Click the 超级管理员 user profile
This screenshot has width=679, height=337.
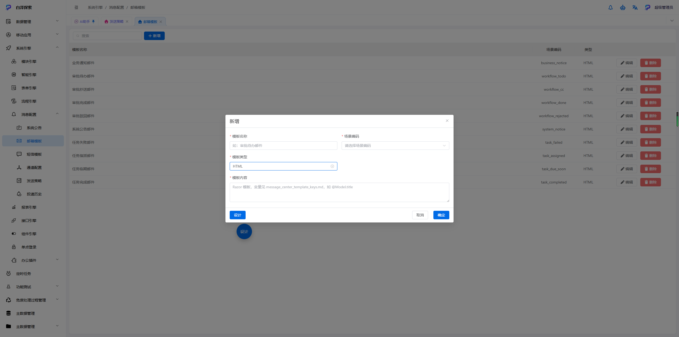(659, 7)
